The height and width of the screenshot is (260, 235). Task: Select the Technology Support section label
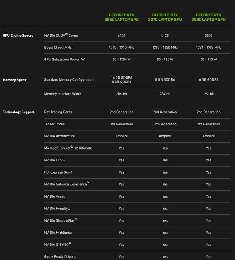tap(19, 112)
